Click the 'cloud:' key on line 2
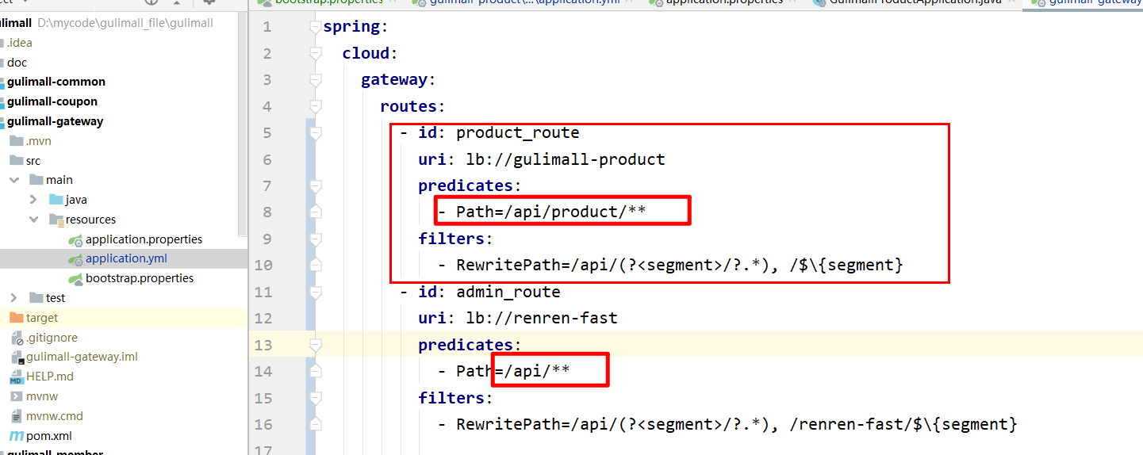The height and width of the screenshot is (455, 1143). pyautogui.click(x=370, y=53)
